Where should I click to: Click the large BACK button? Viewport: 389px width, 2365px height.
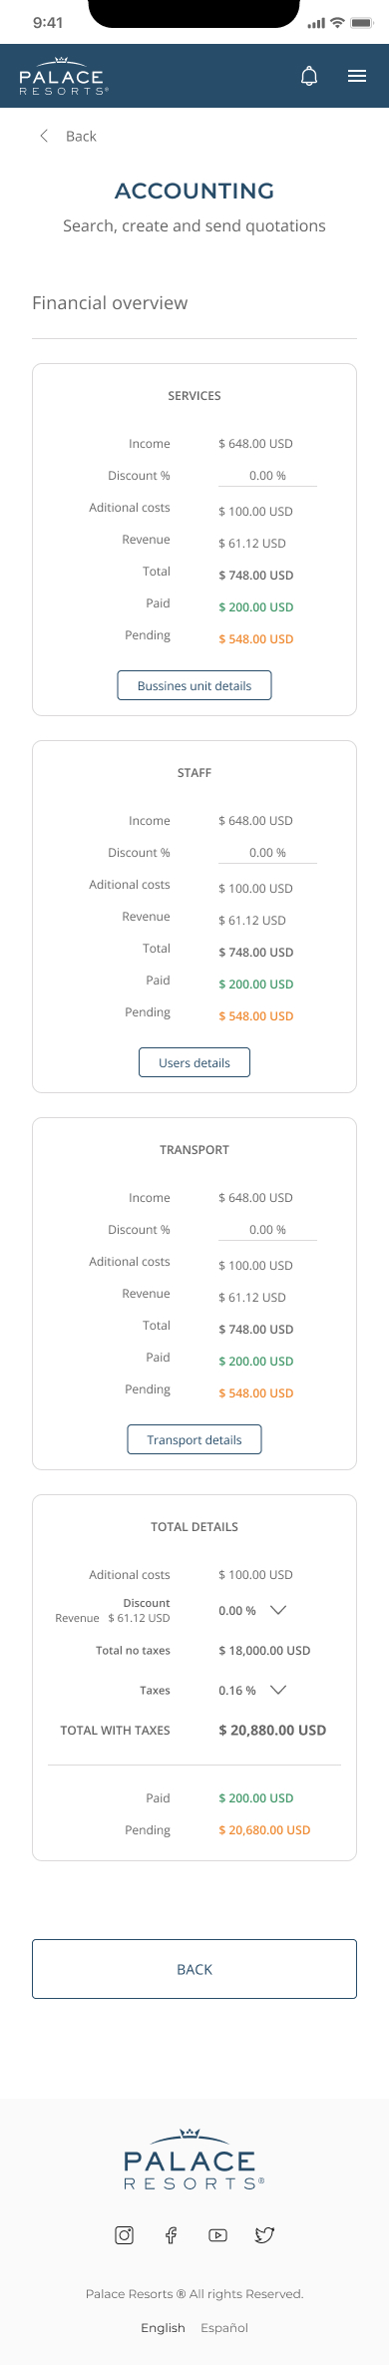tap(194, 1969)
